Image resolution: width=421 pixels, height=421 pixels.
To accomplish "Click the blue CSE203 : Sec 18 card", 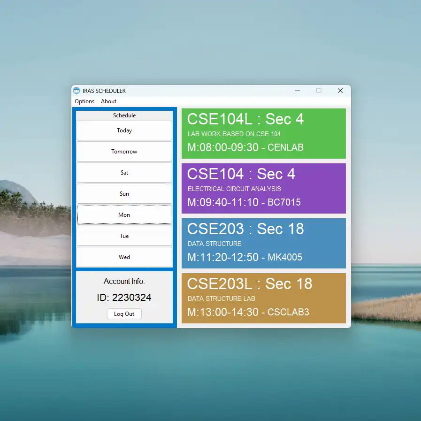I will [x=263, y=243].
